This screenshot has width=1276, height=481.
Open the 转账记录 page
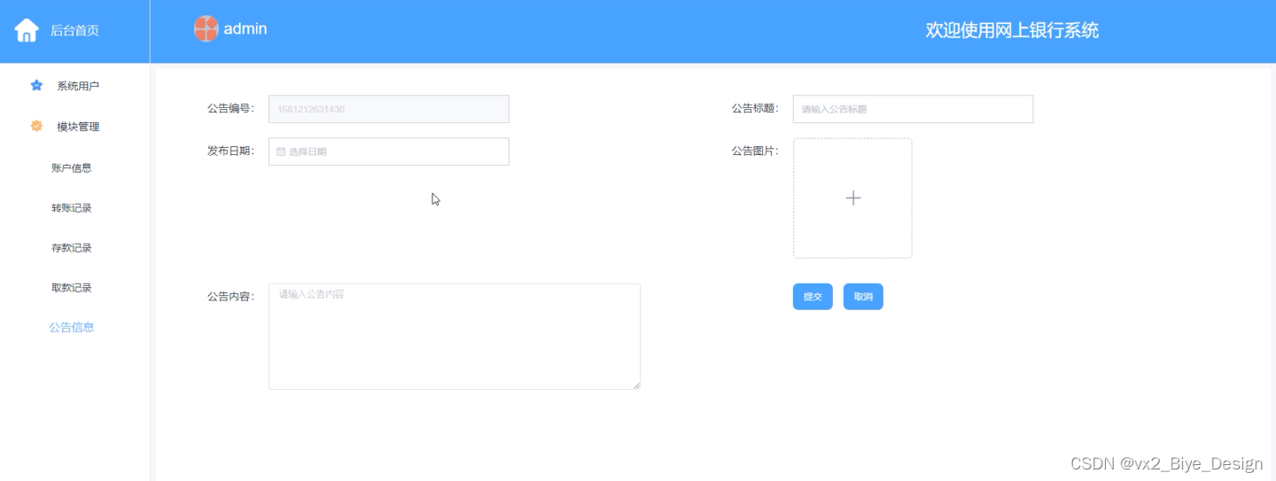coord(72,208)
